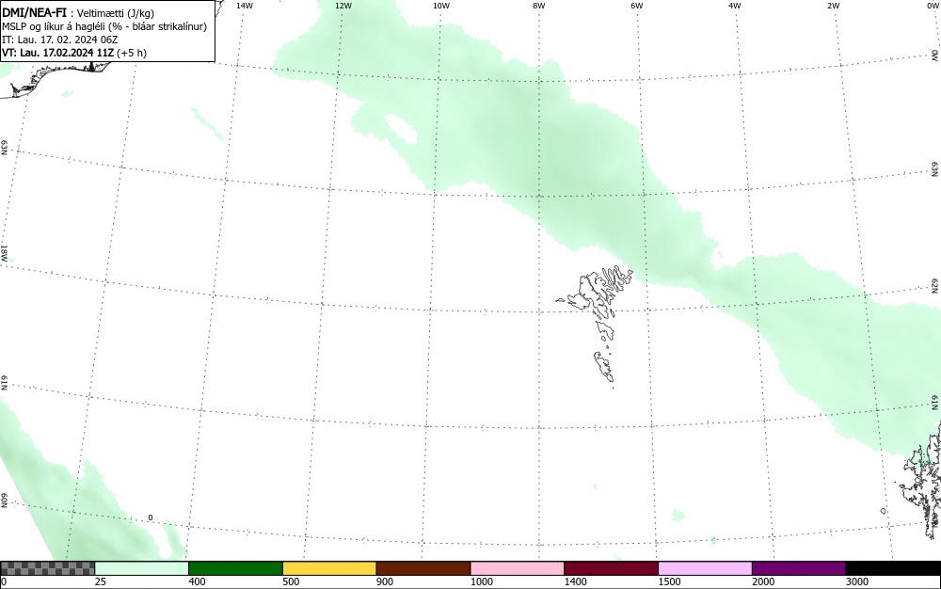Image resolution: width=941 pixels, height=589 pixels.
Task: Click the "25" legend scale value
Action: (101, 581)
